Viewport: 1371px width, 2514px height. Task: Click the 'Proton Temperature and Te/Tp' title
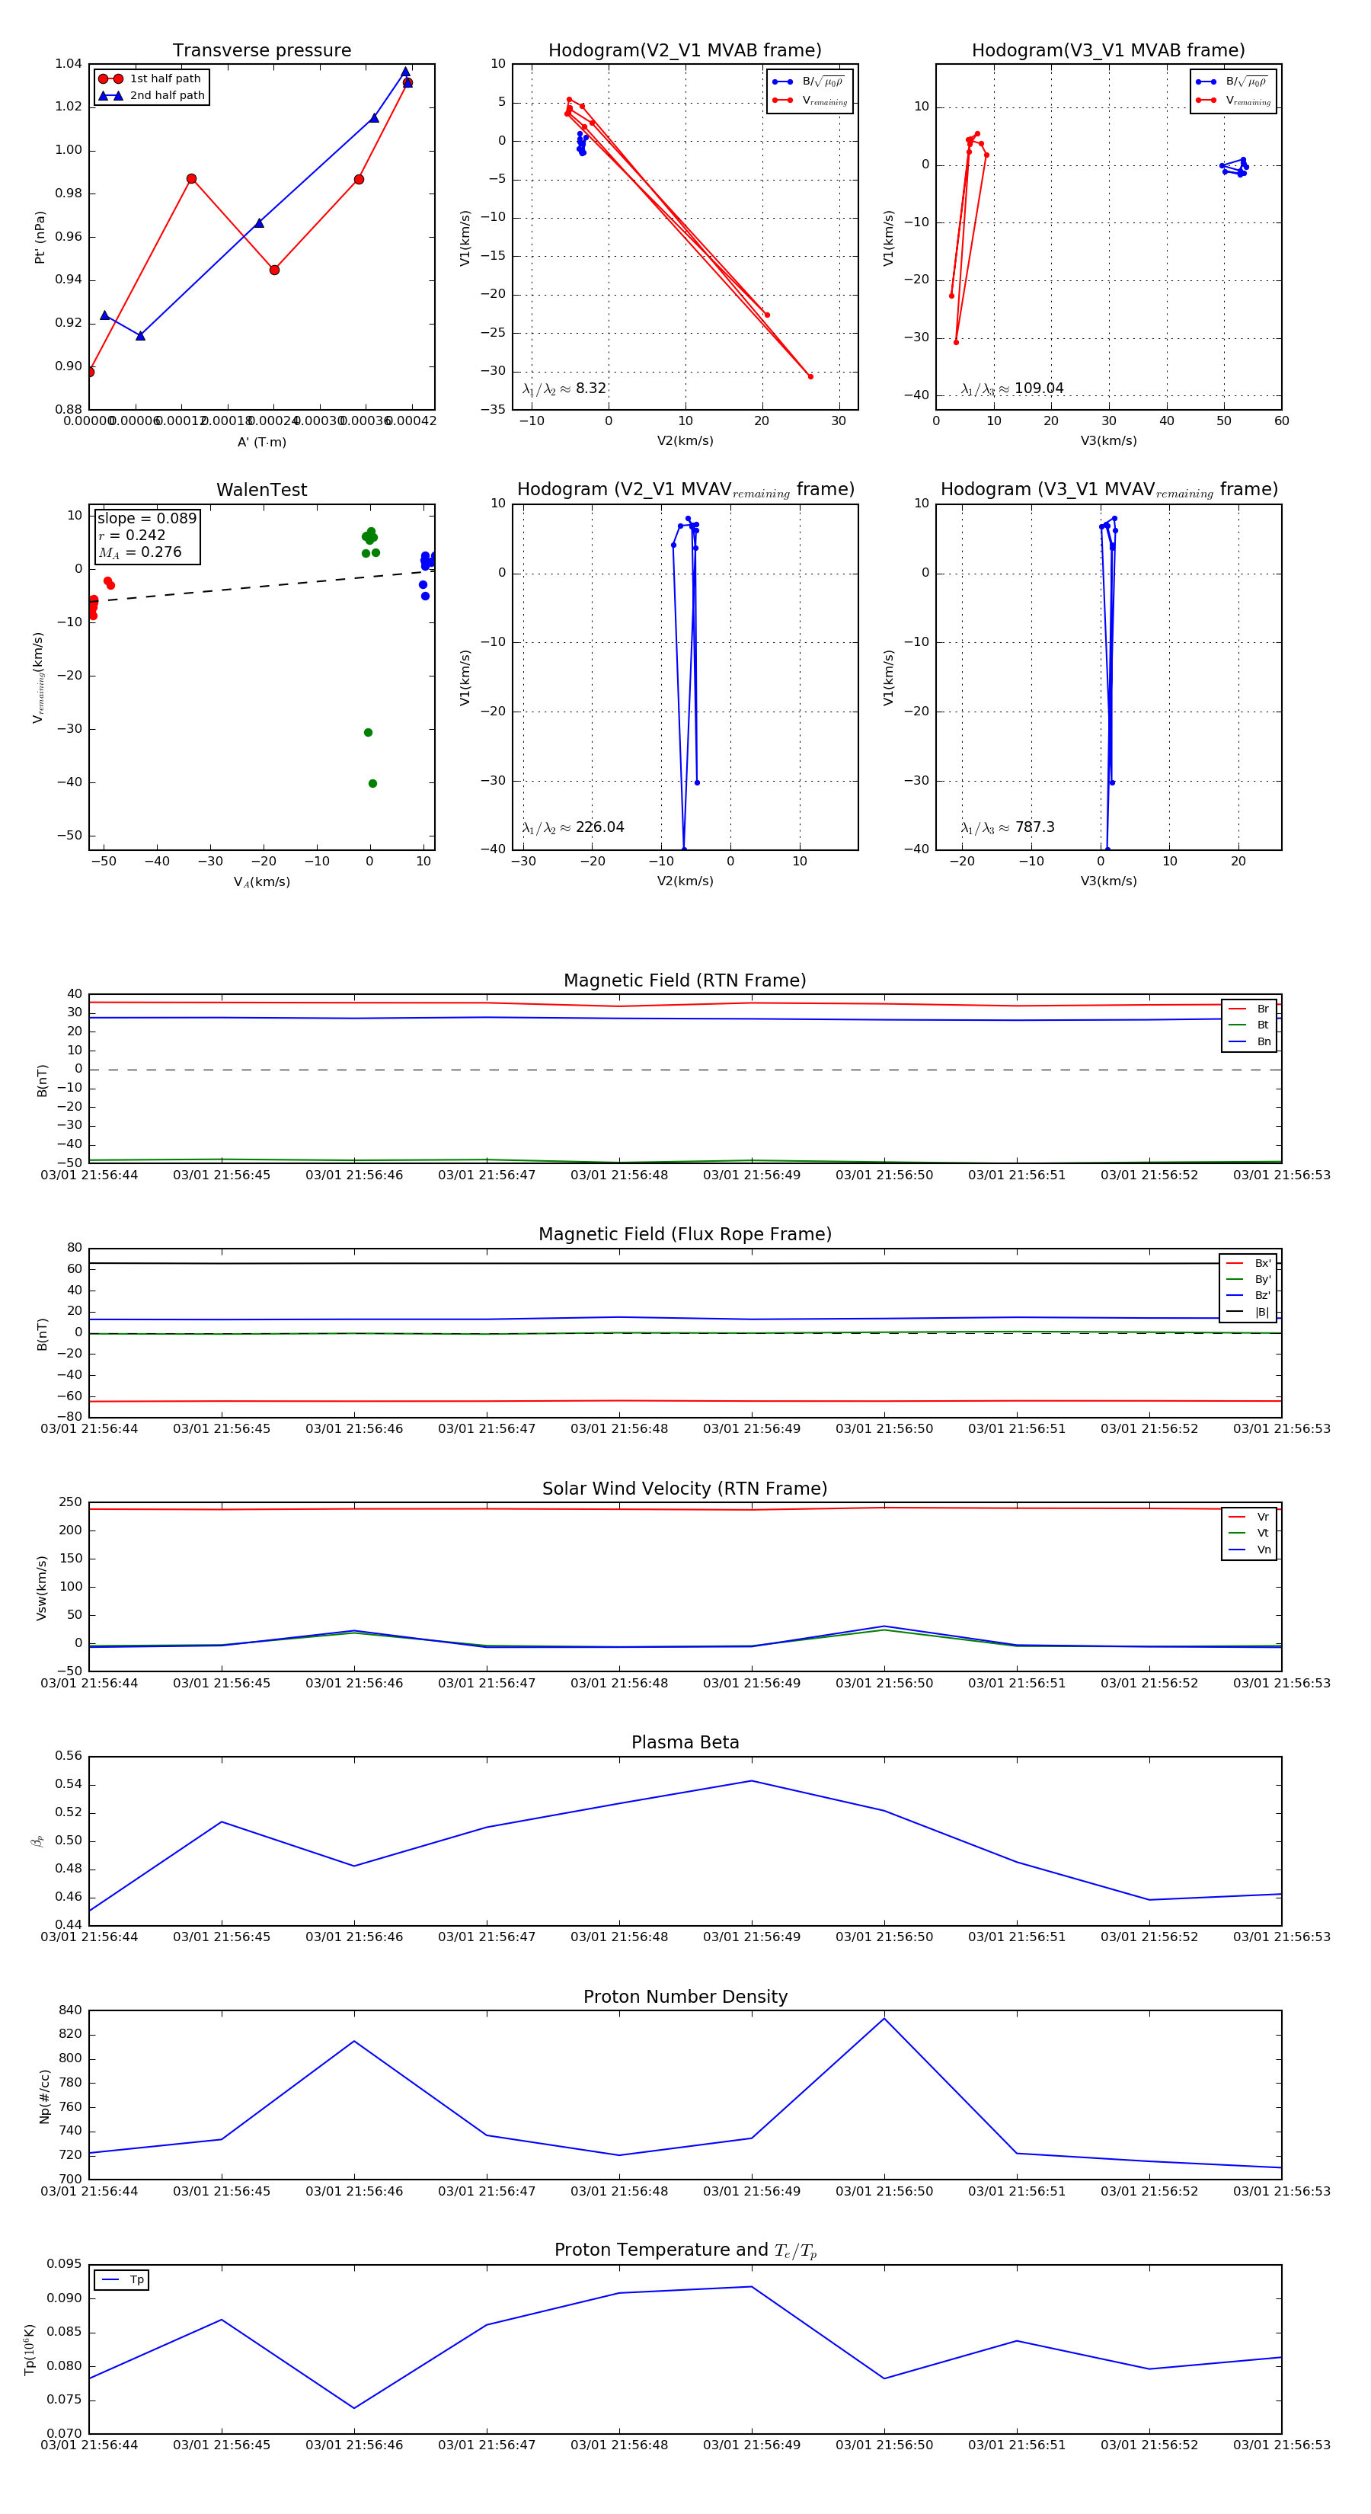[685, 2250]
